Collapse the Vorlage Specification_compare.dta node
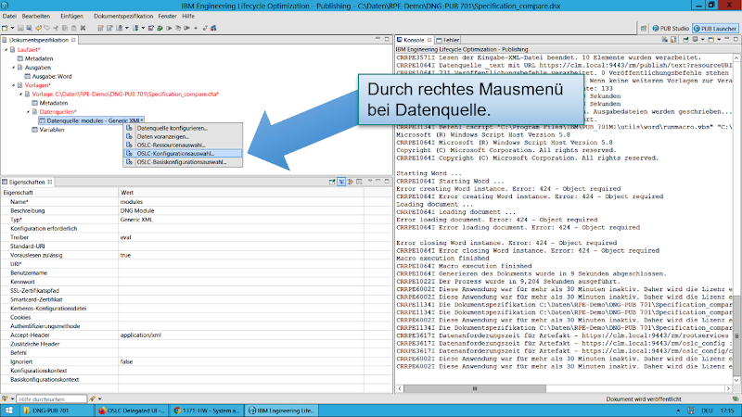 coord(20,95)
